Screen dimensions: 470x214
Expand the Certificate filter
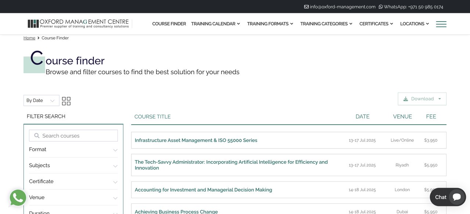coord(73,182)
